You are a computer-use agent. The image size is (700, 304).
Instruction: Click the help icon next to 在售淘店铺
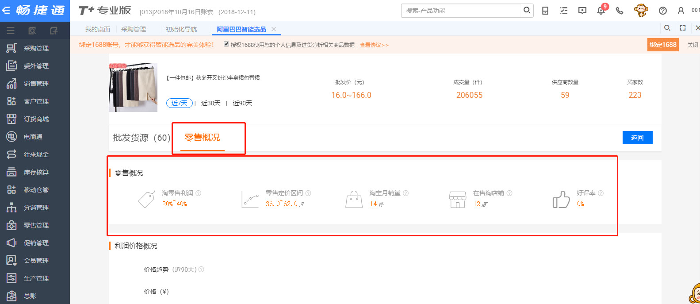pos(509,193)
